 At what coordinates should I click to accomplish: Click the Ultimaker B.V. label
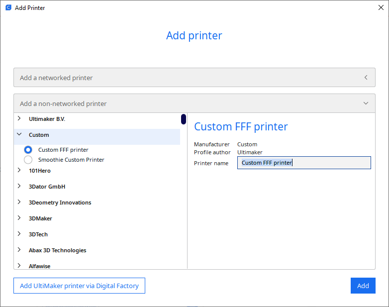[47, 119]
